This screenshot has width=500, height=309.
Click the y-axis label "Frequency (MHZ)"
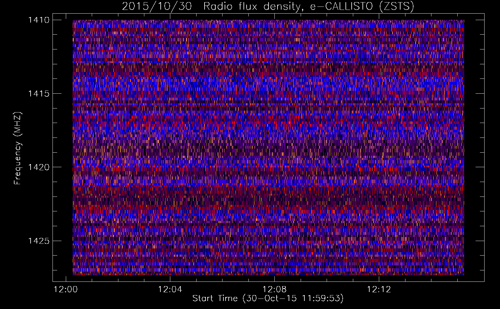click(x=18, y=148)
